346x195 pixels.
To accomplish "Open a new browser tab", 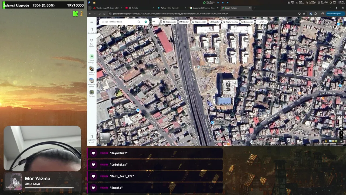I will click(x=255, y=8).
